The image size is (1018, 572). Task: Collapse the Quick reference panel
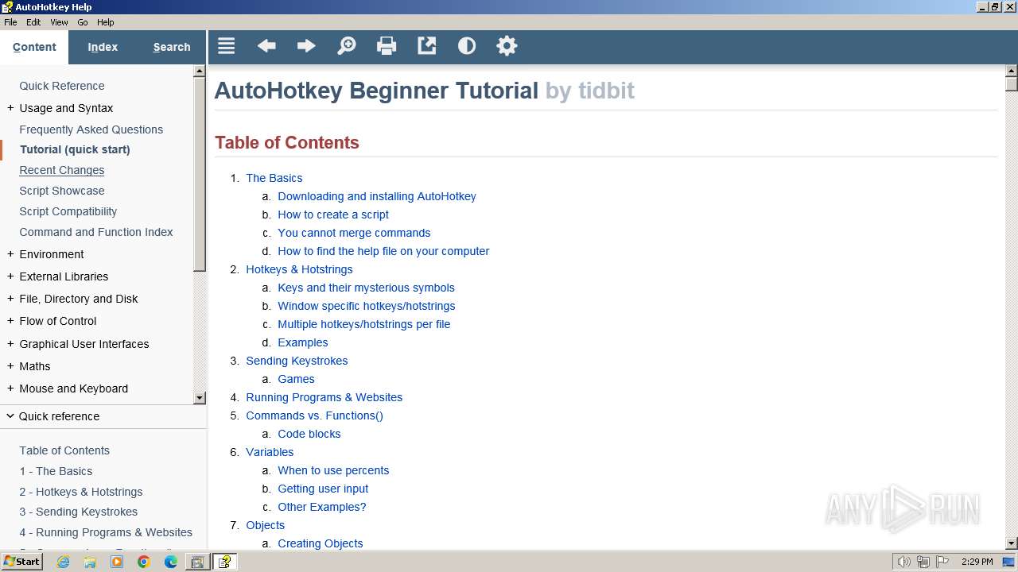click(10, 416)
